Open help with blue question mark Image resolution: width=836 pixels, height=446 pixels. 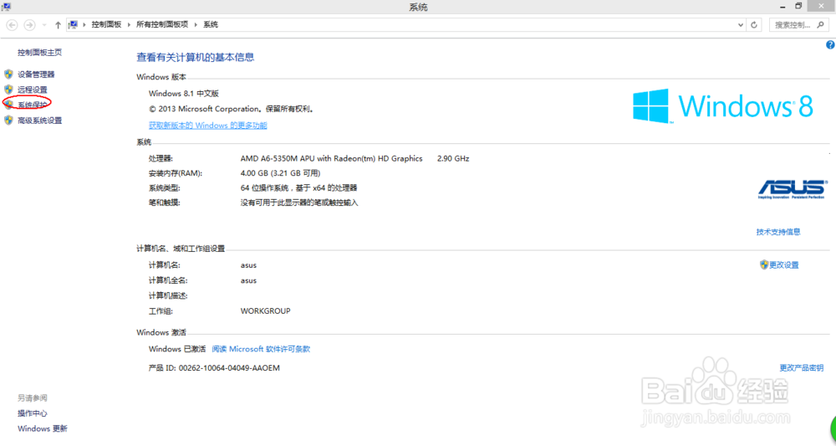click(830, 45)
